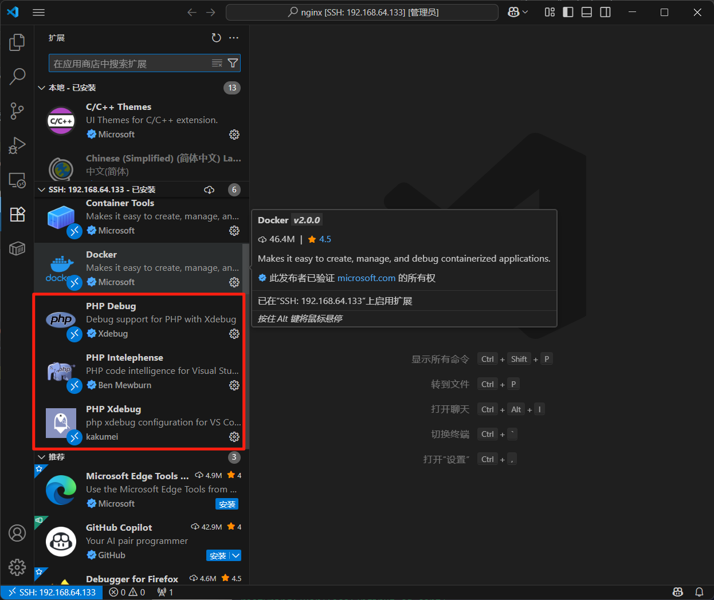Install local extensions in SSH cloud icon
The height and width of the screenshot is (600, 714).
pyautogui.click(x=209, y=190)
